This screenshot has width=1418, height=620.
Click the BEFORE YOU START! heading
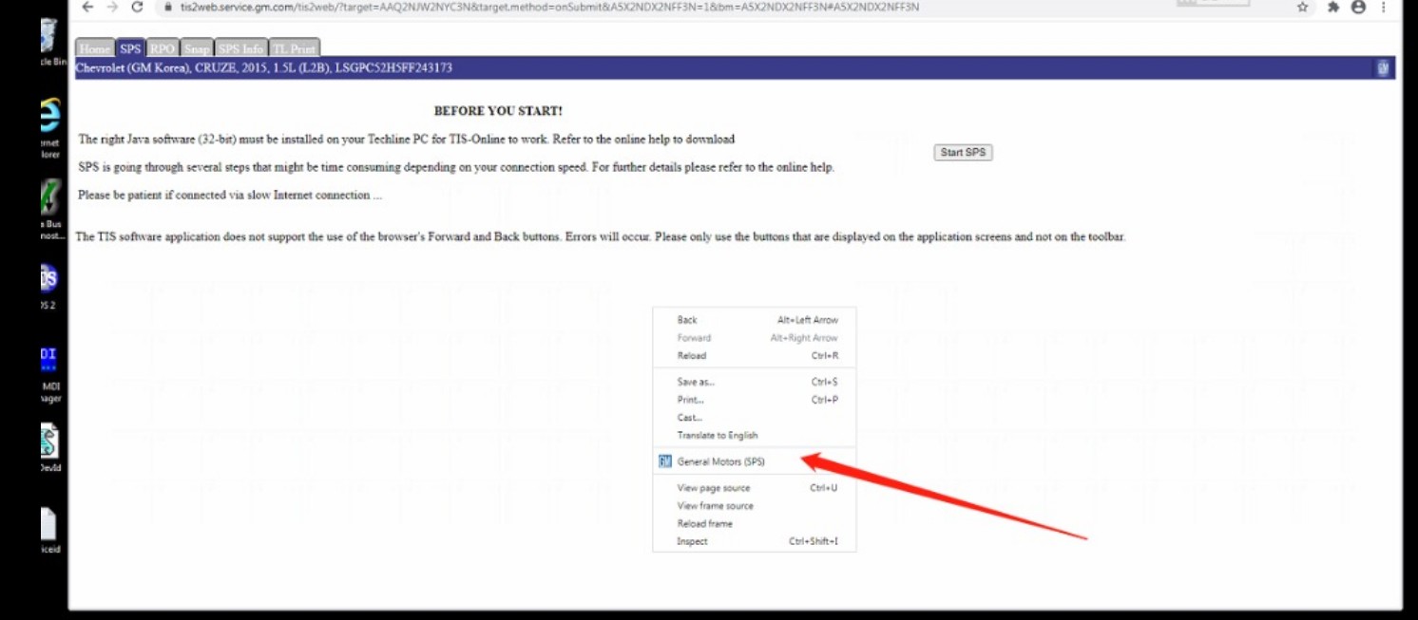(x=498, y=111)
